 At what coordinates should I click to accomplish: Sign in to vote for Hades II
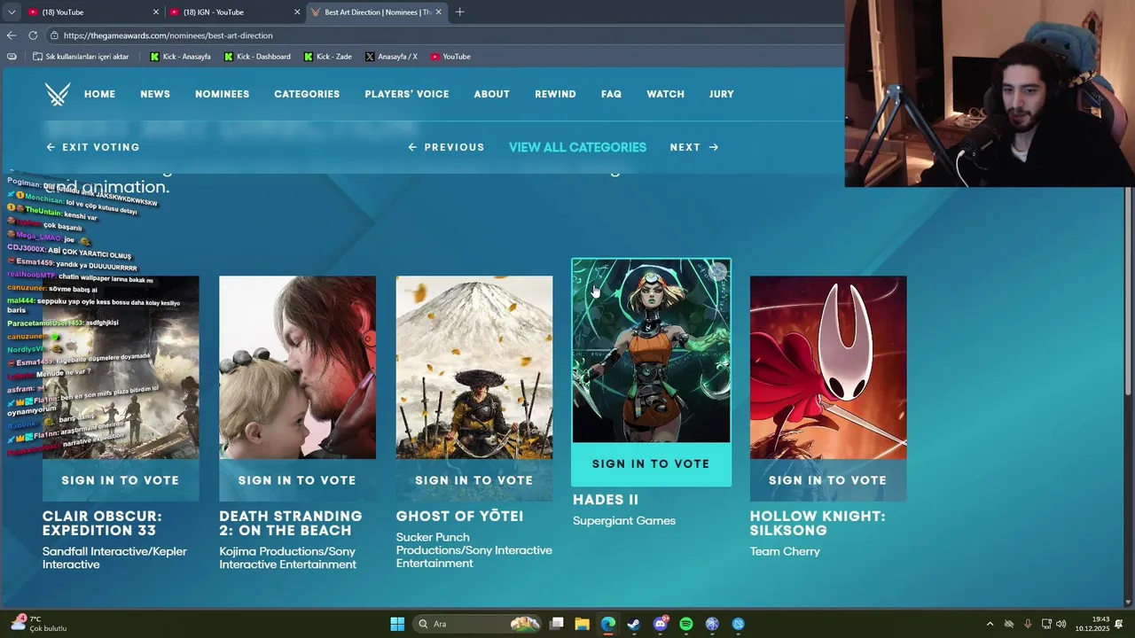(651, 464)
